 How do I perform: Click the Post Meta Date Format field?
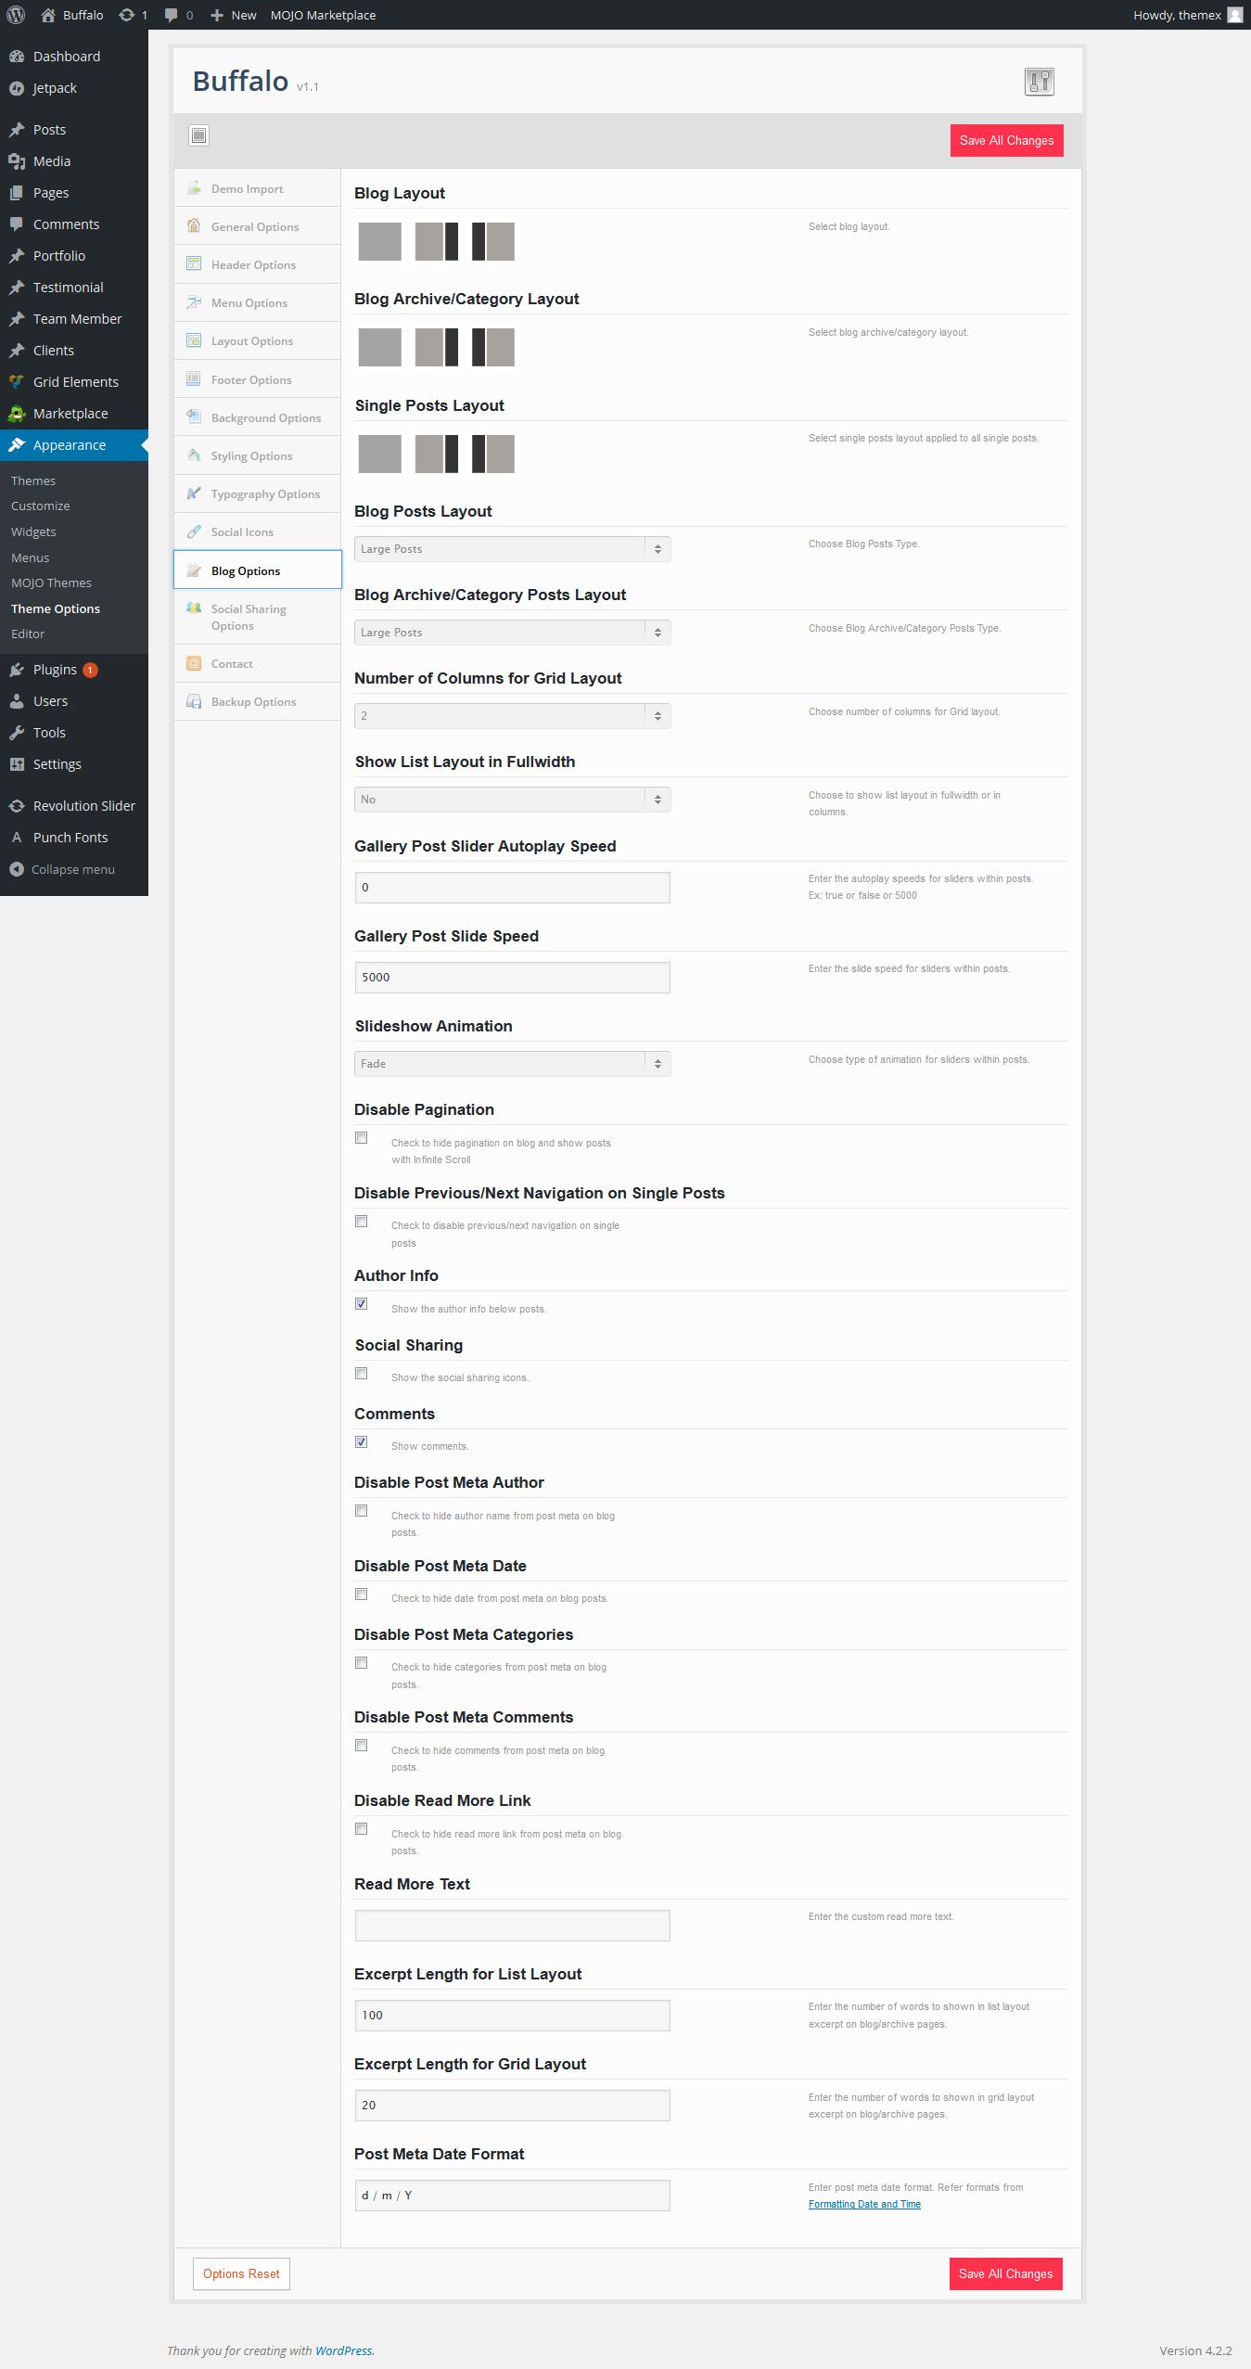coord(513,2196)
